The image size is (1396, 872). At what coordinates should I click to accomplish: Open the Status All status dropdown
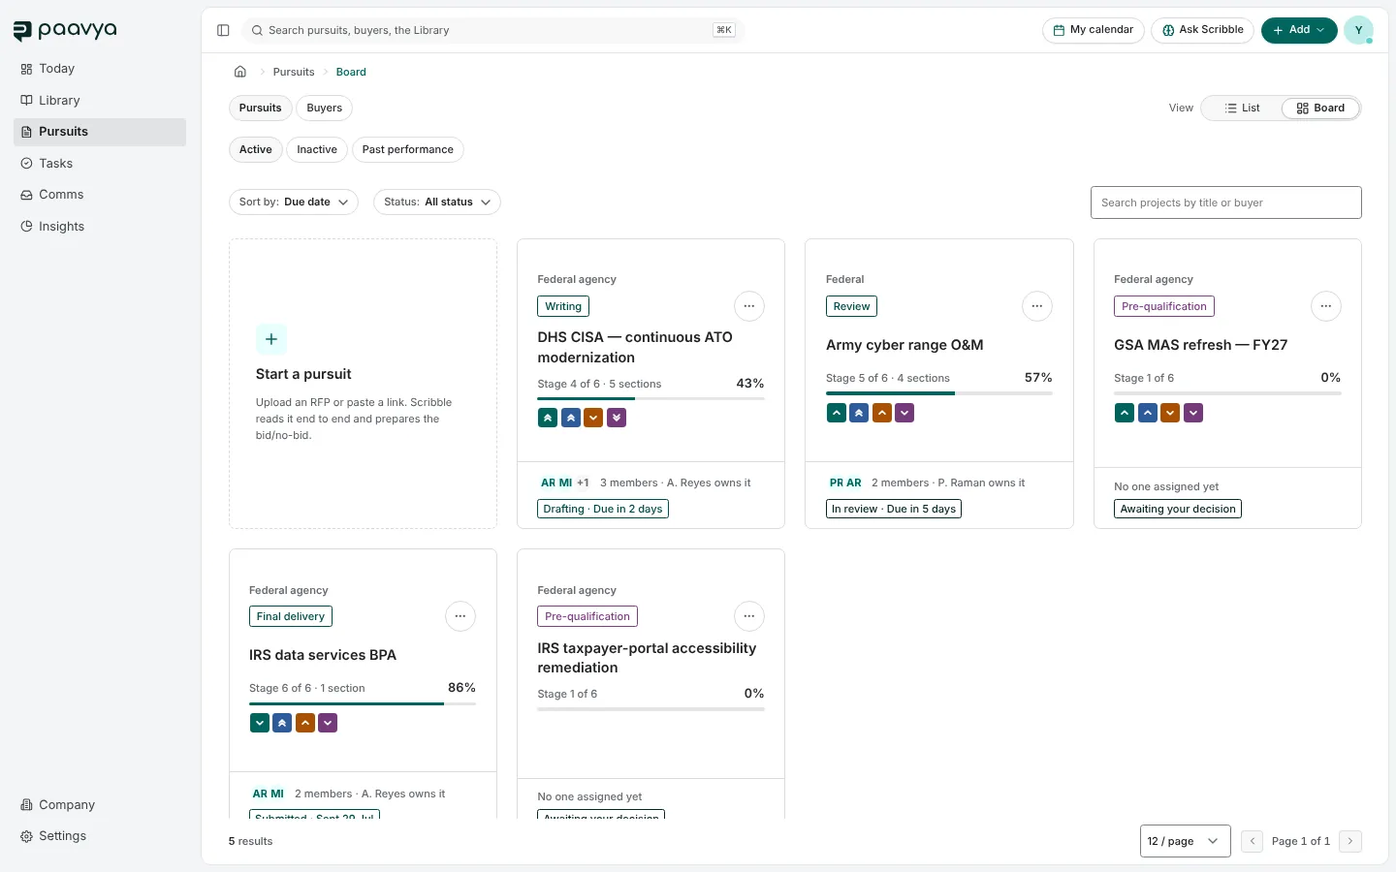[437, 202]
